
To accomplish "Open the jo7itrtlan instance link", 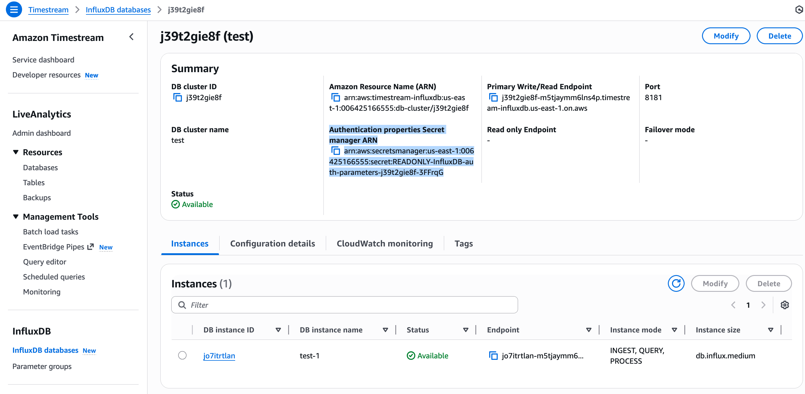I will tap(219, 355).
